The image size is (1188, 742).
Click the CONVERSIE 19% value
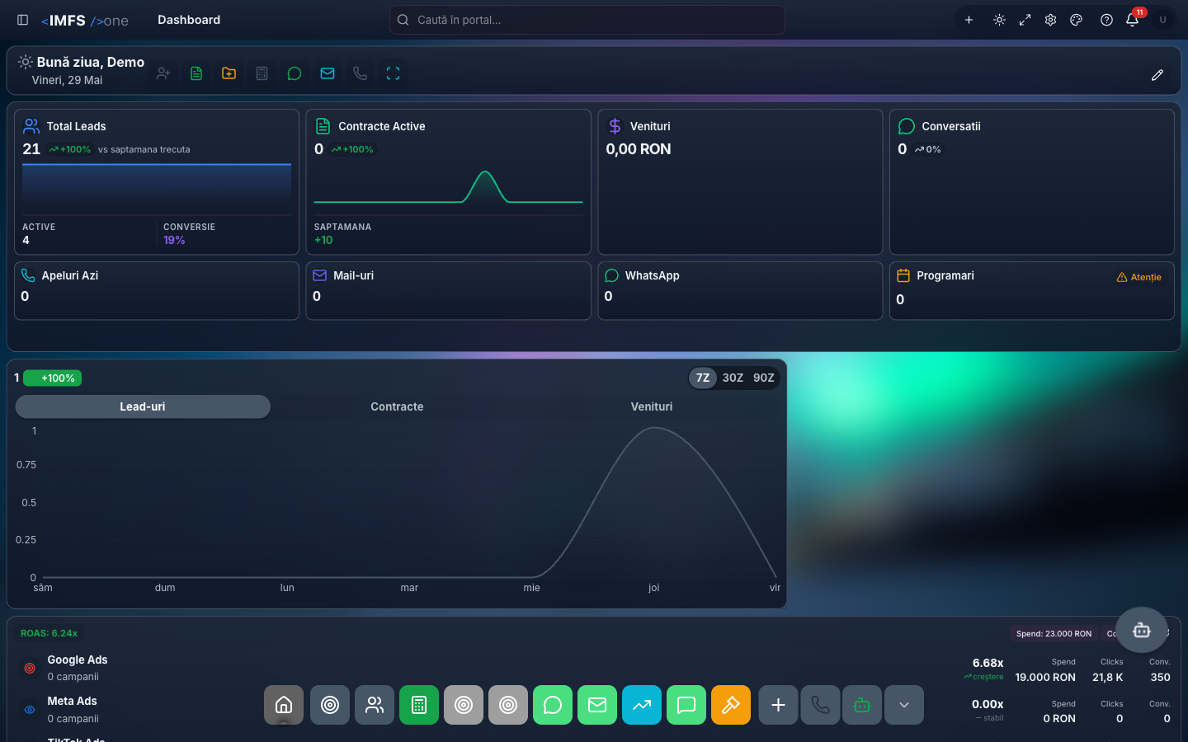[174, 240]
